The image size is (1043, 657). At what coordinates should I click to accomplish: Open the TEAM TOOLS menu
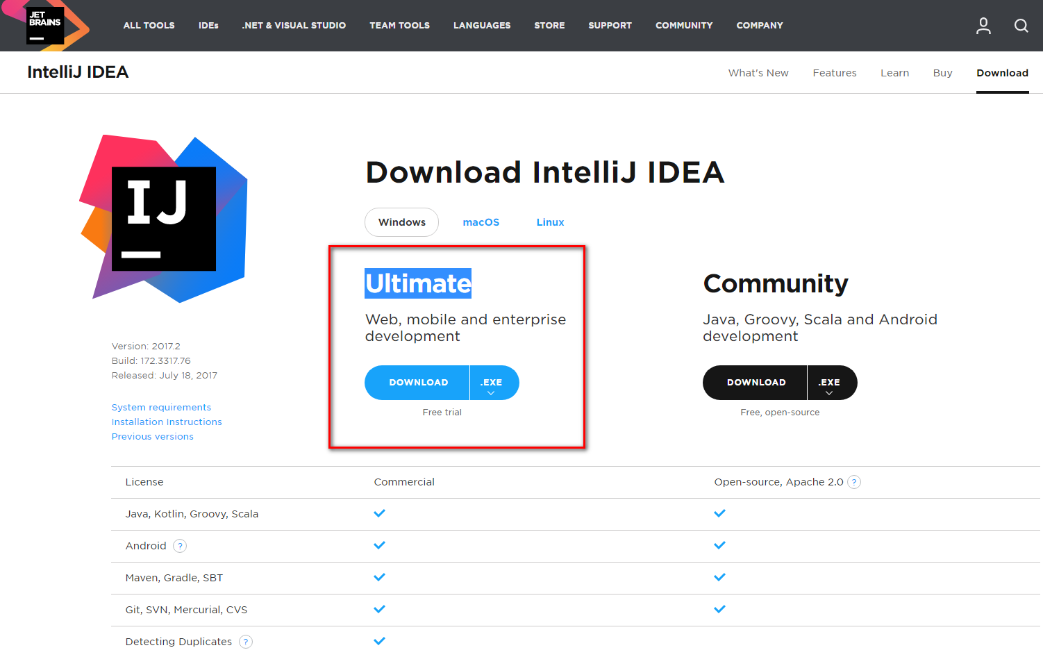tap(399, 26)
